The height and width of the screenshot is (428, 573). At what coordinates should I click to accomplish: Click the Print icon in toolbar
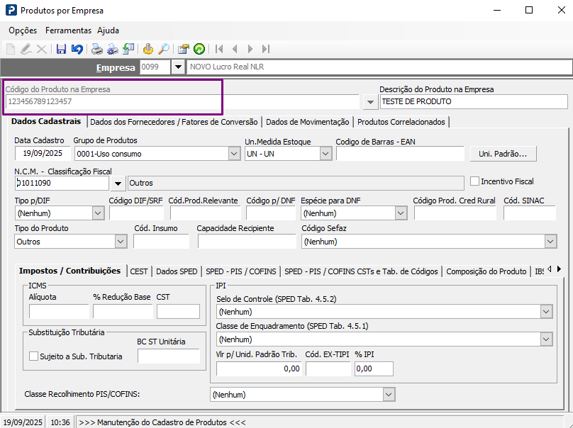point(96,49)
